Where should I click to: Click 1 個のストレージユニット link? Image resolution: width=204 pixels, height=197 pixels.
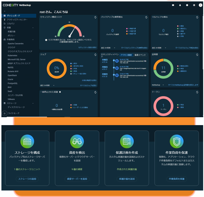(x=27, y=169)
